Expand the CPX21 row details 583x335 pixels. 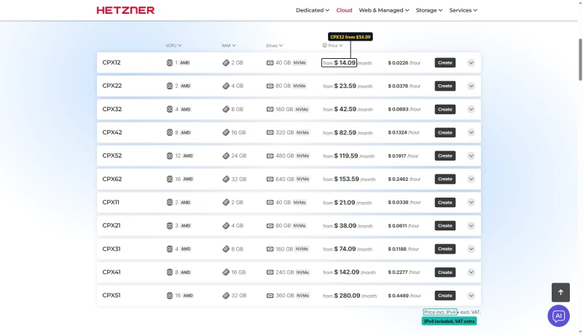coord(471,226)
